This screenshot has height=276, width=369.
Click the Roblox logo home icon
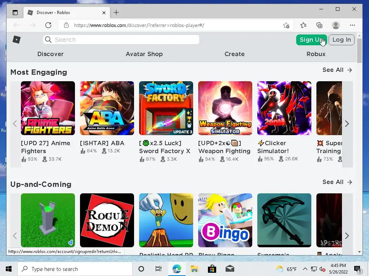click(17, 40)
